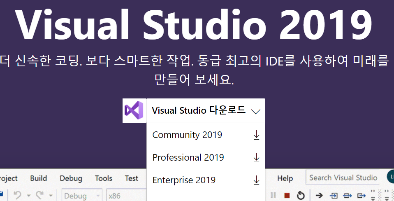The image size is (394, 201).
Task: Open the second toolbar overflow options arrow
Action: pos(387,195)
